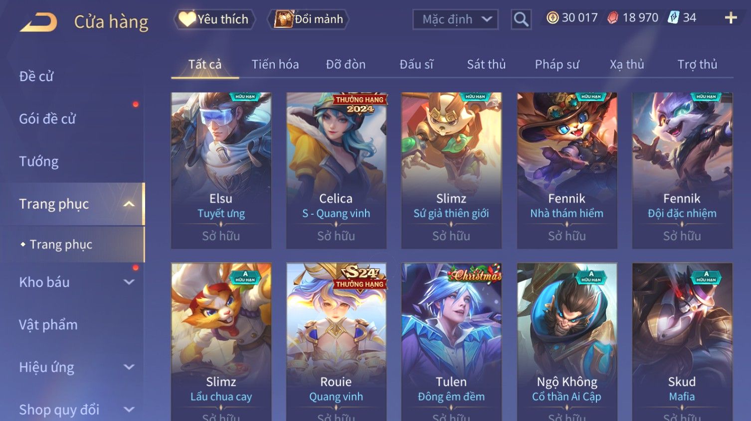751x421 pixels.
Task: Go to the Tướng sidebar menu
Action: pyautogui.click(x=39, y=161)
